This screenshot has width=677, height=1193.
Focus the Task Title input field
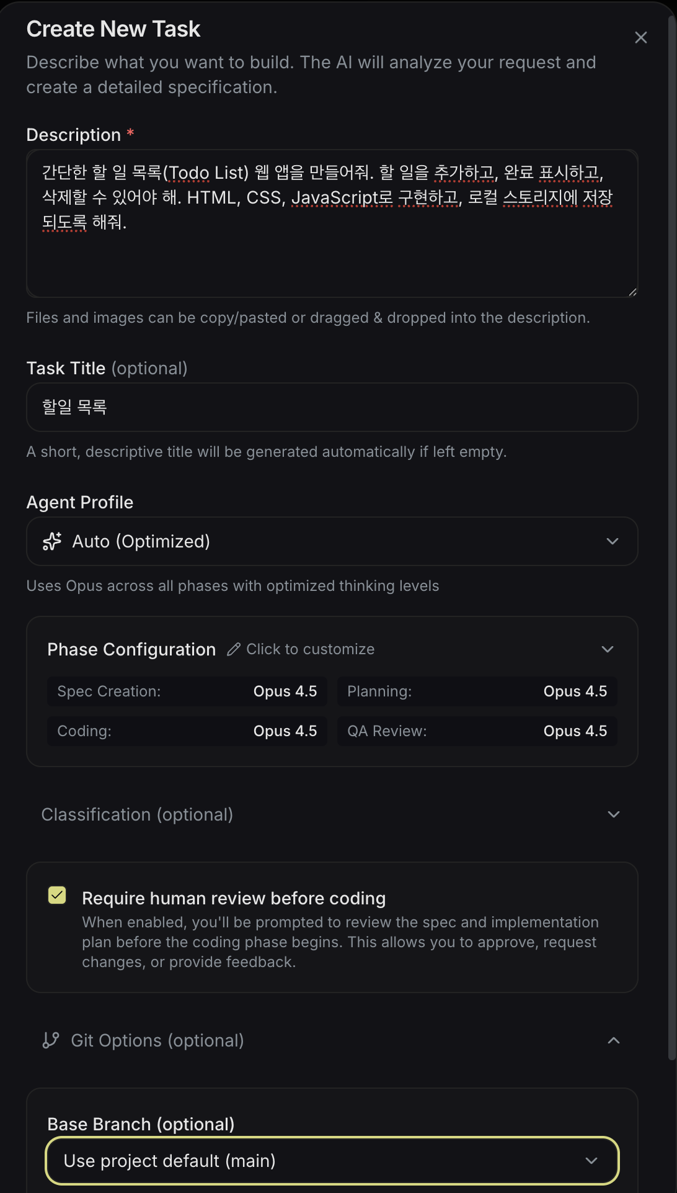point(332,407)
